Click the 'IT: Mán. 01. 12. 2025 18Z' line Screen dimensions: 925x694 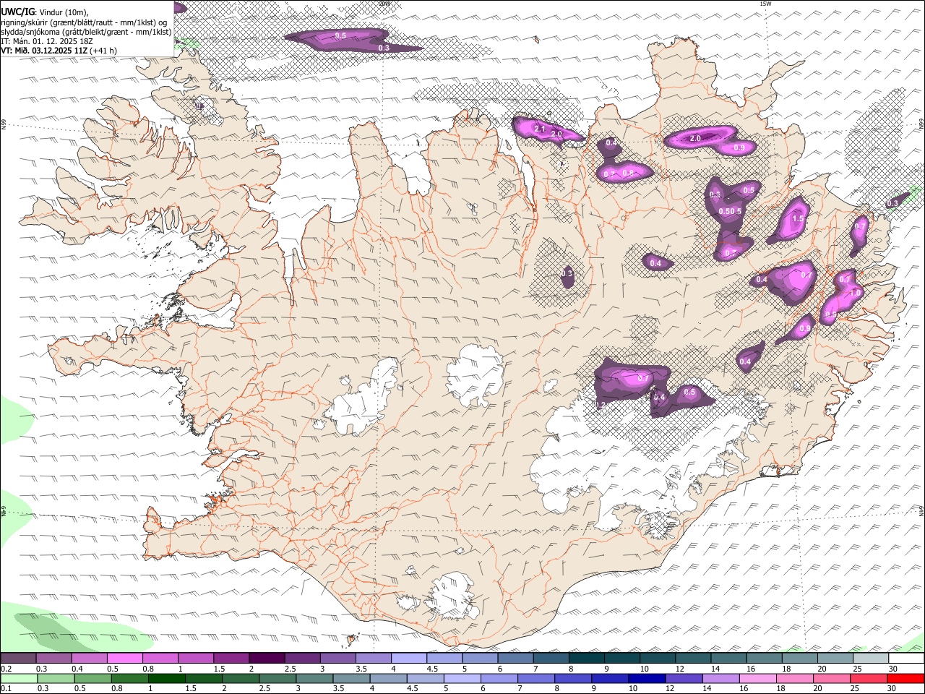48,41
